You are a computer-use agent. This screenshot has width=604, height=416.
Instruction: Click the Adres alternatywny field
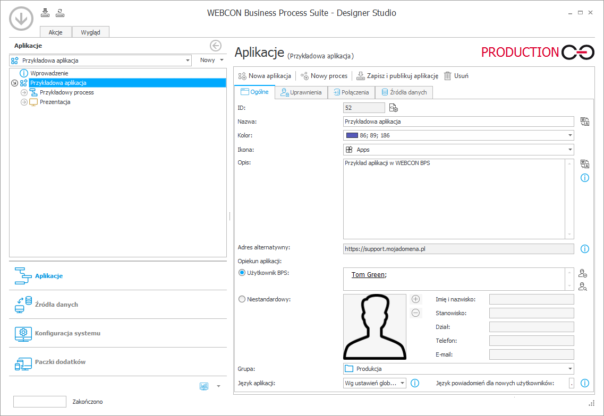pos(458,249)
